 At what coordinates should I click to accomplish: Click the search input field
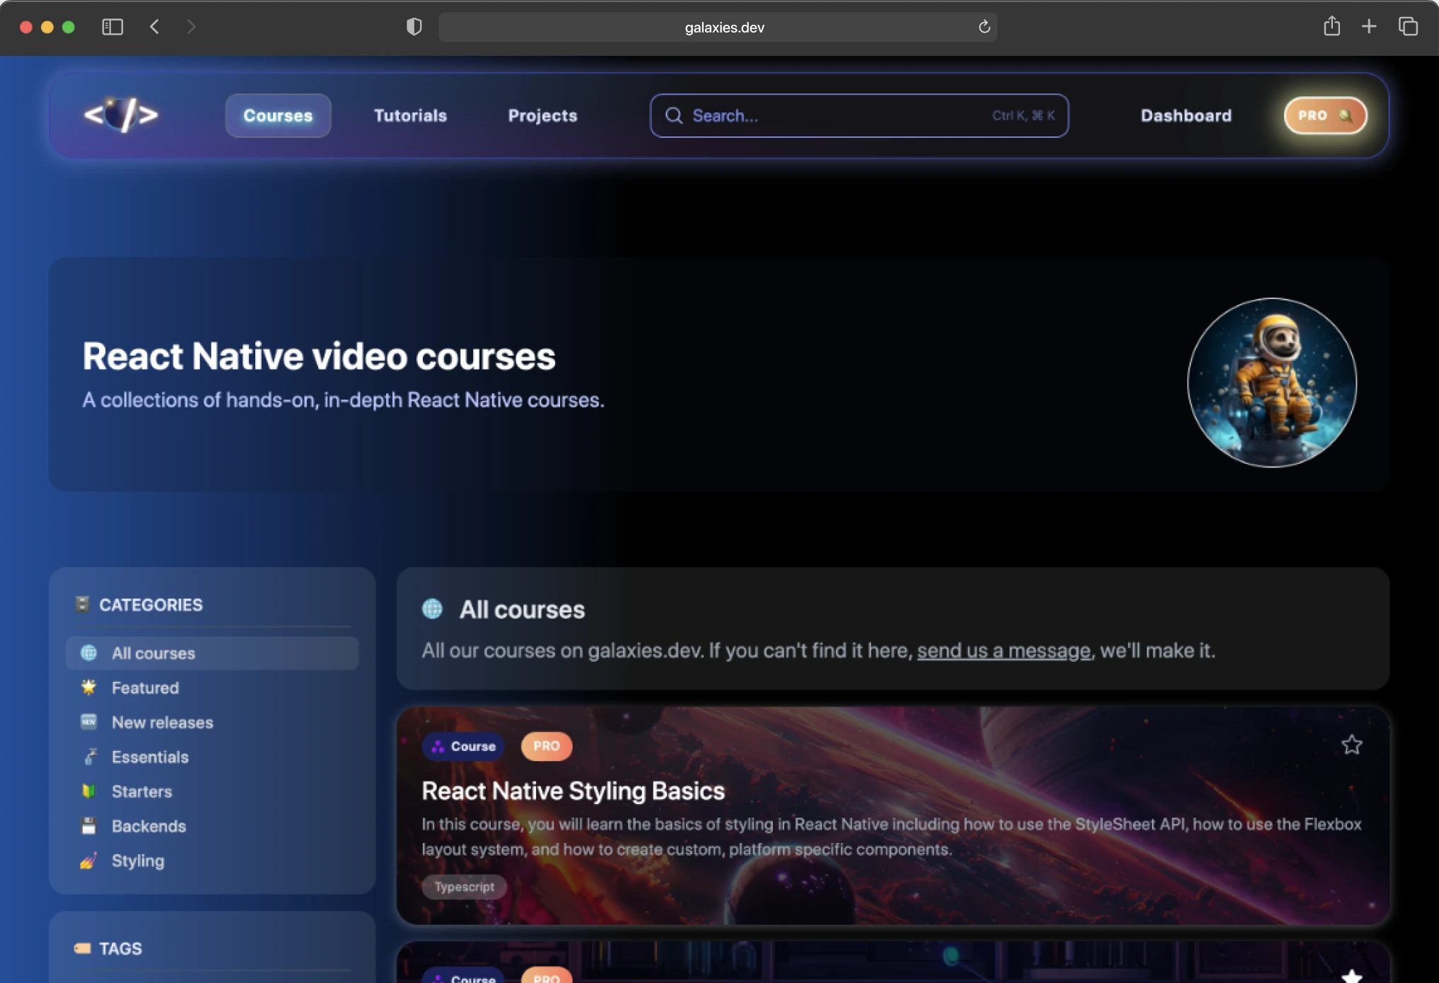coord(813,115)
